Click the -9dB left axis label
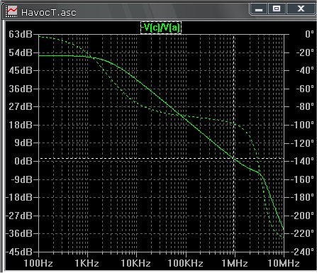317x273 pixels. coord(22,179)
